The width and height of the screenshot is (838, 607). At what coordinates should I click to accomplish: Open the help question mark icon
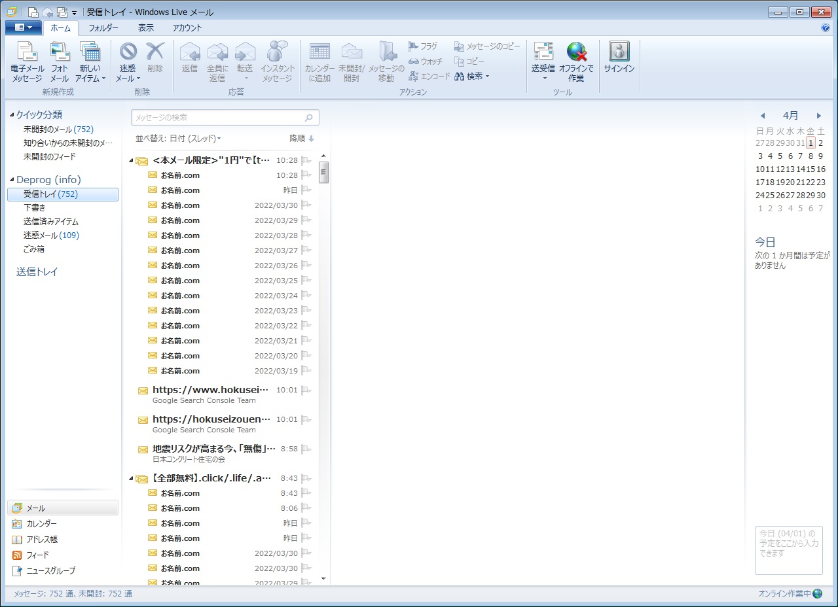point(826,28)
